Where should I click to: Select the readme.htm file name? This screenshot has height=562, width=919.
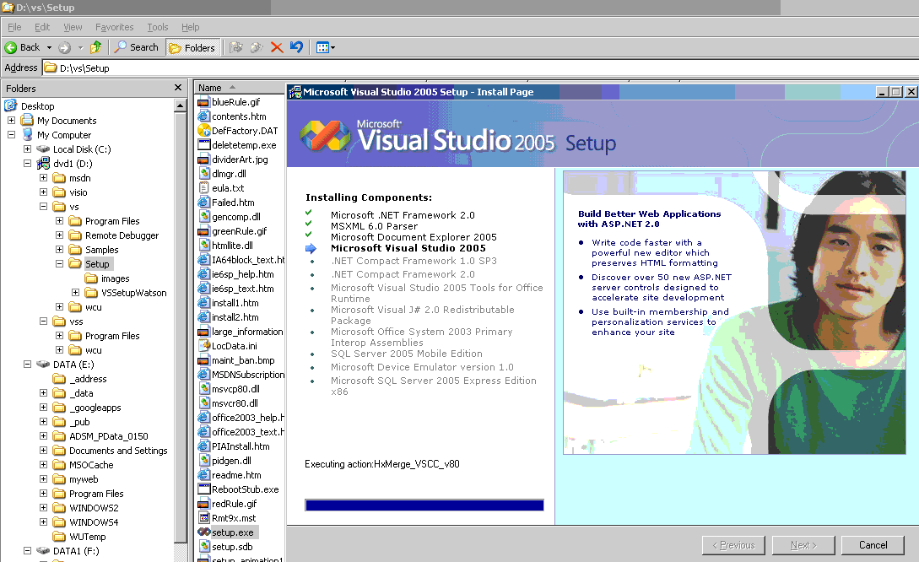pyautogui.click(x=237, y=475)
